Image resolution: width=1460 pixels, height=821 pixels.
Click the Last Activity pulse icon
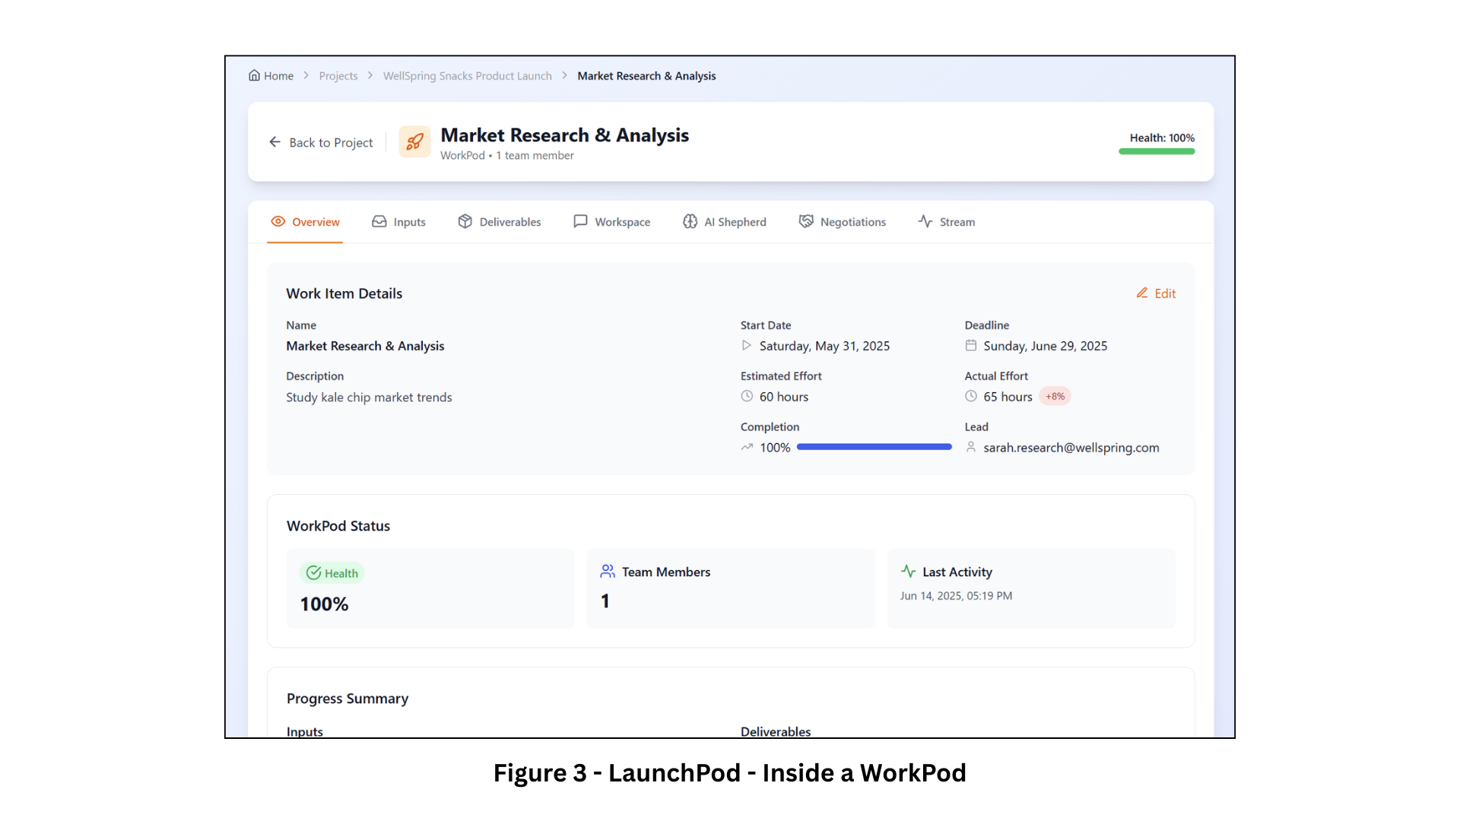coord(908,571)
